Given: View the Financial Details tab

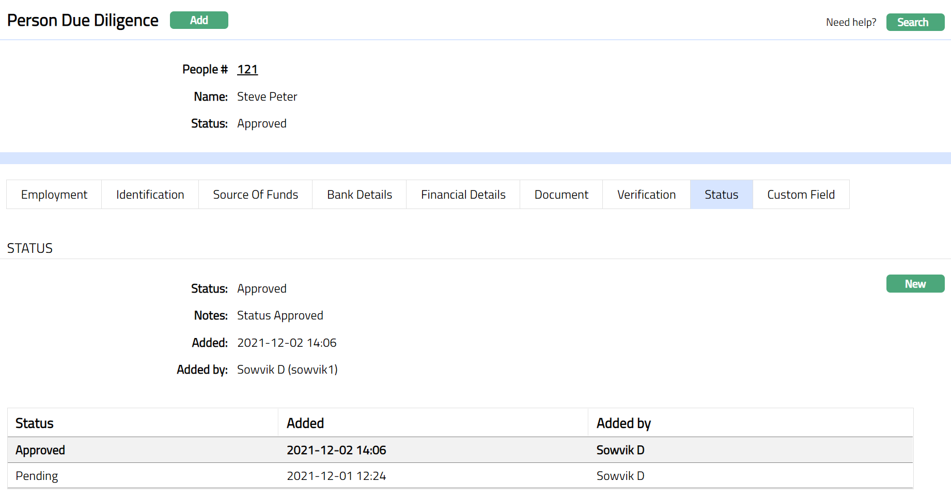Looking at the screenshot, I should [x=463, y=195].
